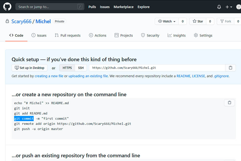The image size is (241, 161).
Task: Open notifications via the bell icon
Action: point(219,7)
